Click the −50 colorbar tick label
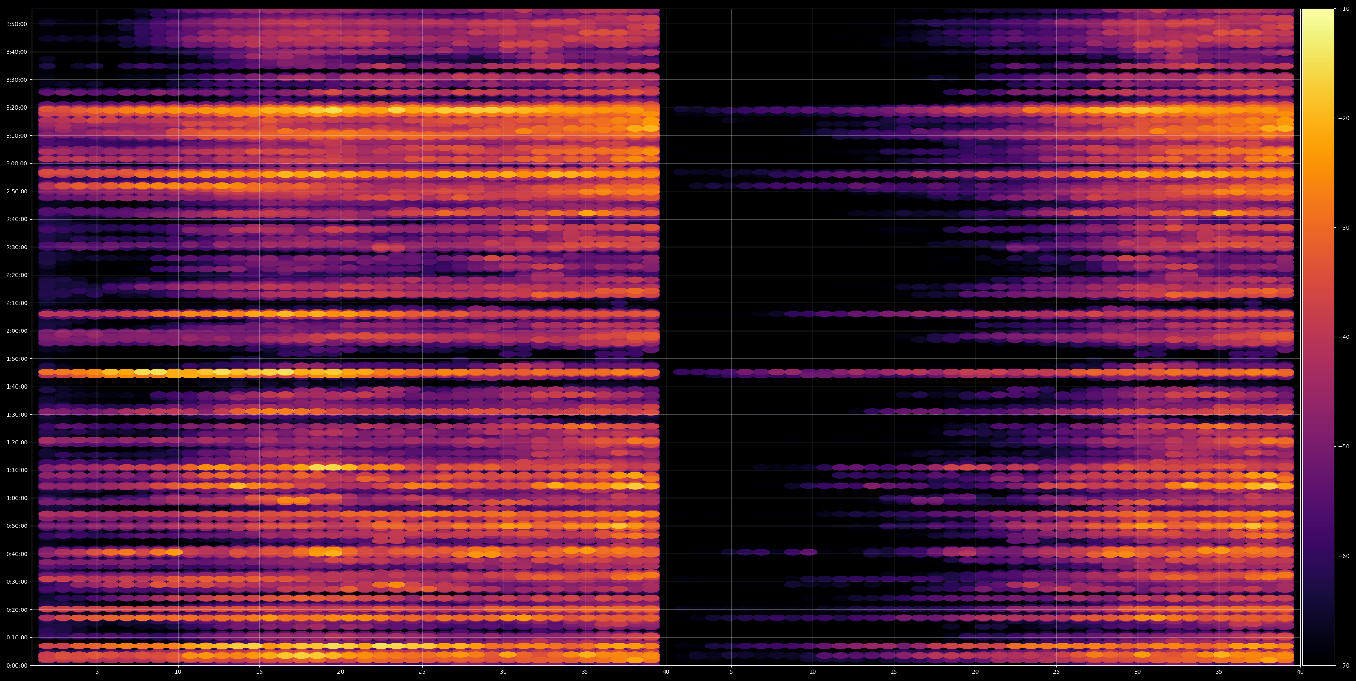The height and width of the screenshot is (681, 1356). tap(1343, 447)
